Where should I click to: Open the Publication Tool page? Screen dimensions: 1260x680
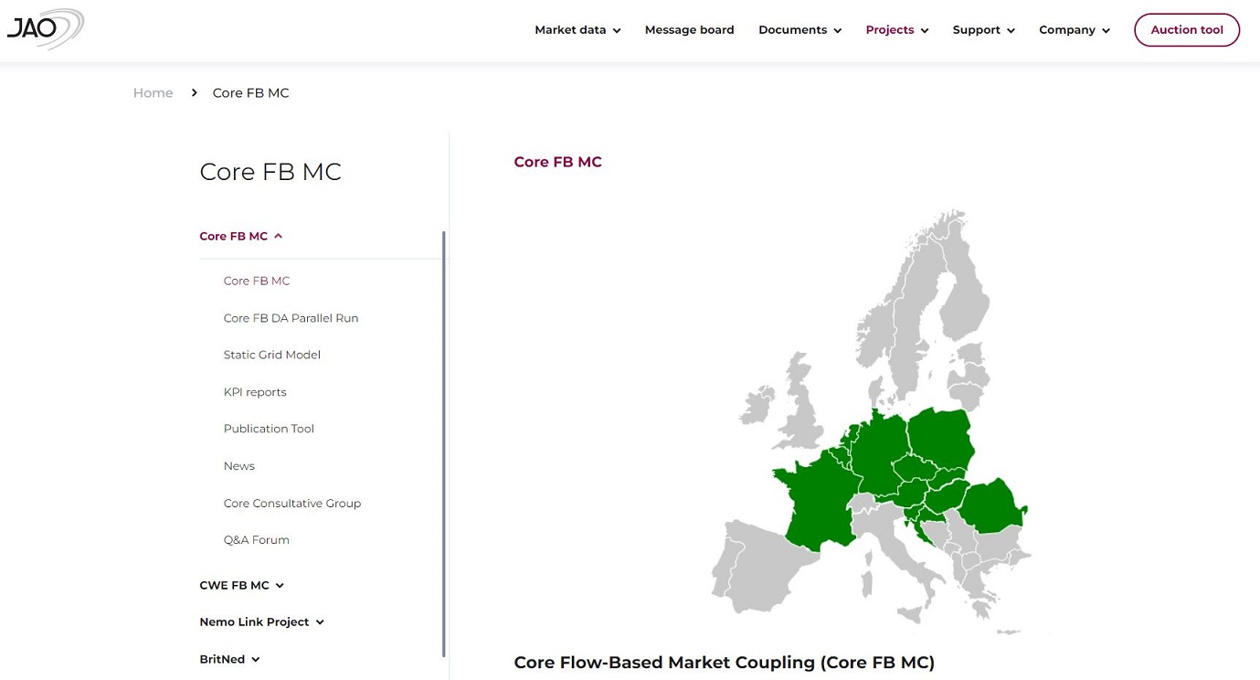coord(269,429)
